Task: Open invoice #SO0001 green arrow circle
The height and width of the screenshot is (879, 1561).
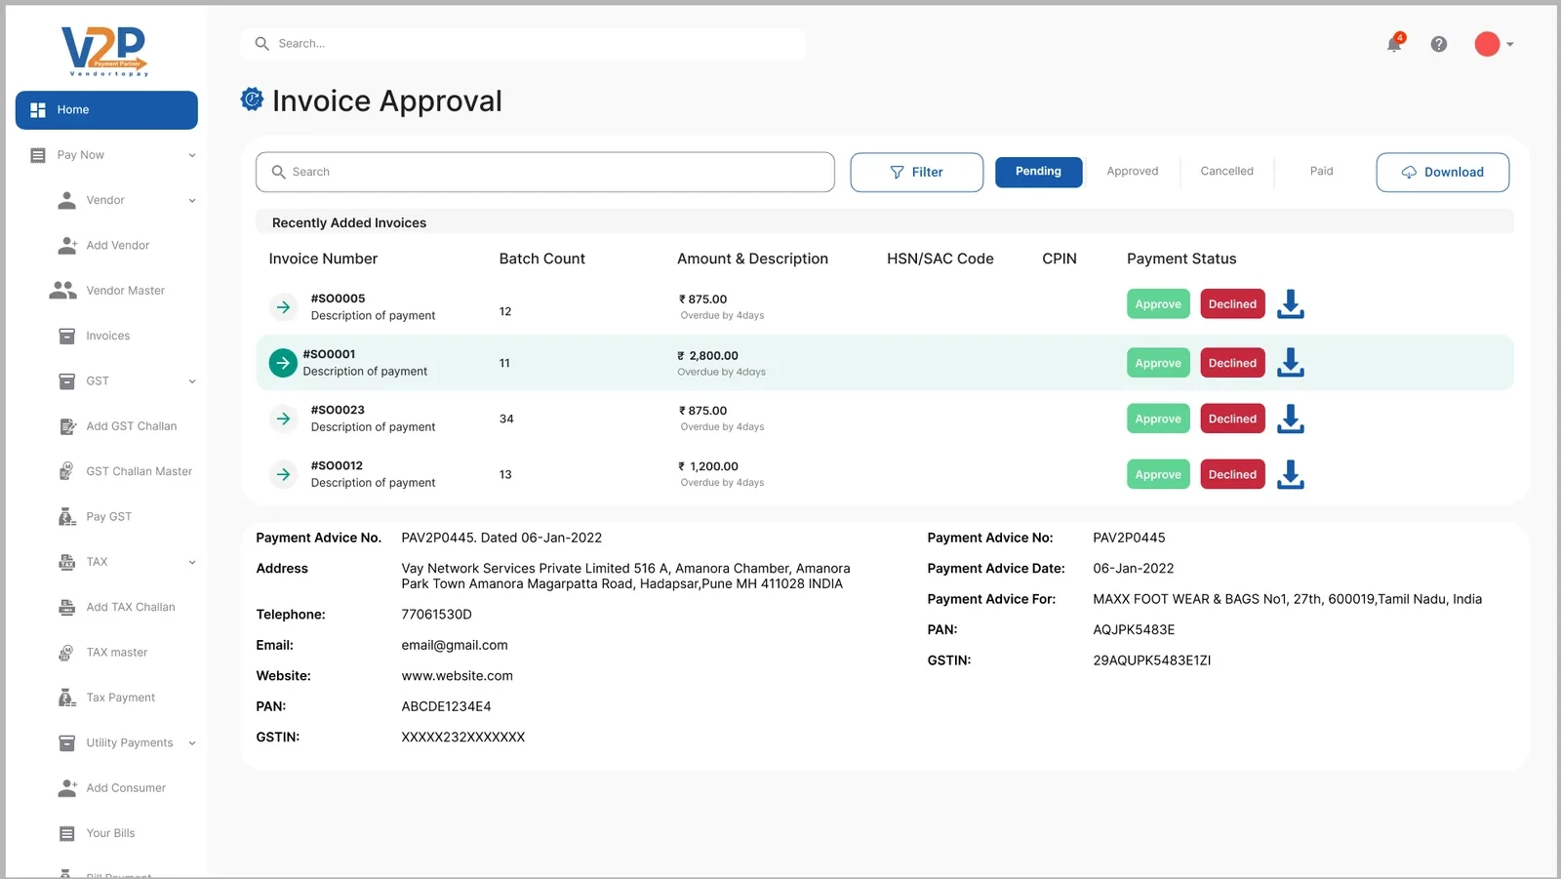Action: pyautogui.click(x=283, y=363)
